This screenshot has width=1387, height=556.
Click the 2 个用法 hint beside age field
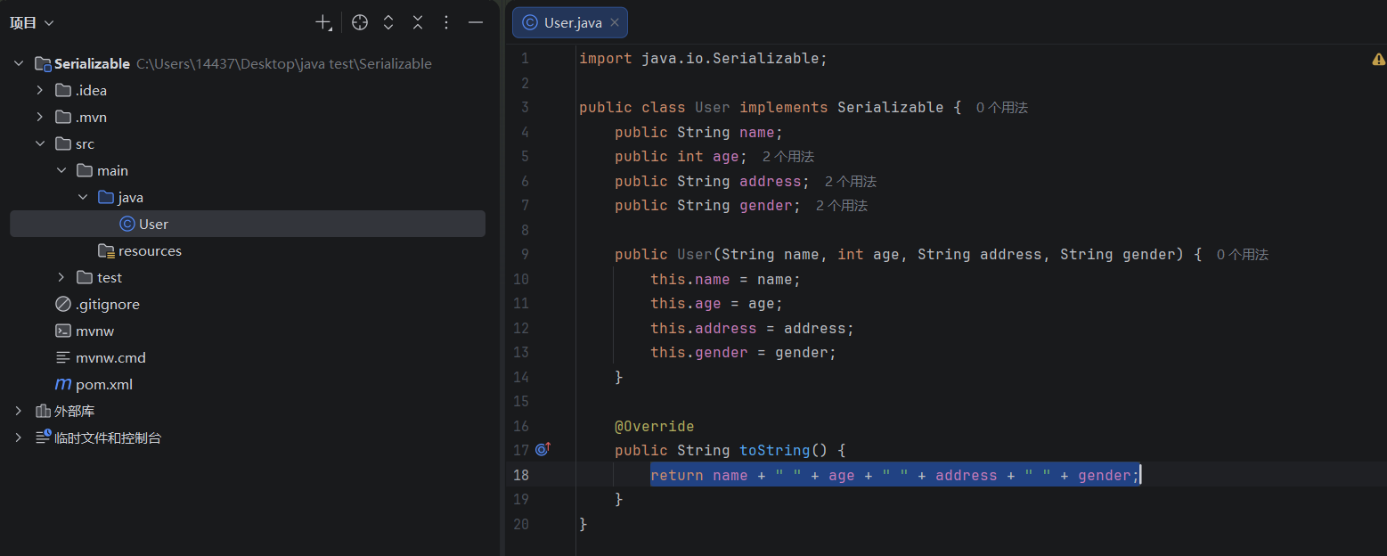click(787, 157)
